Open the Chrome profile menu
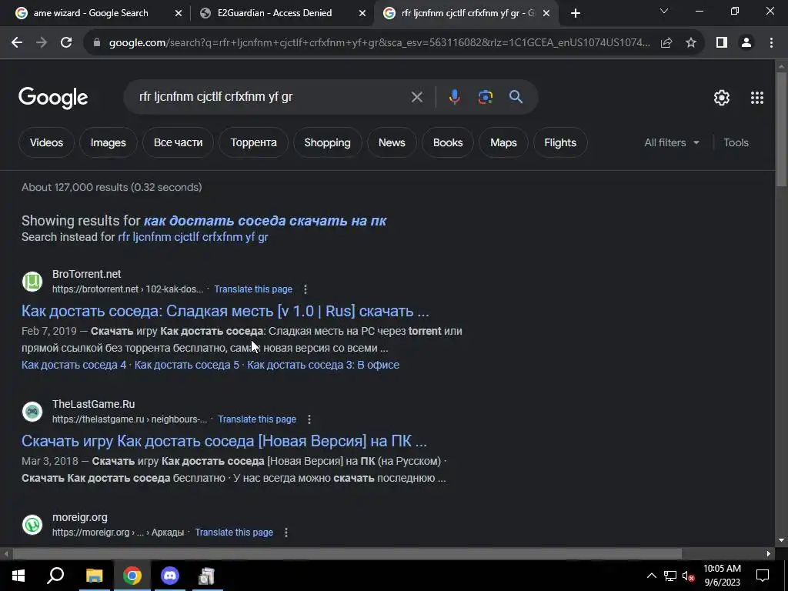Screen dimensions: 788x591 pyautogui.click(x=746, y=43)
